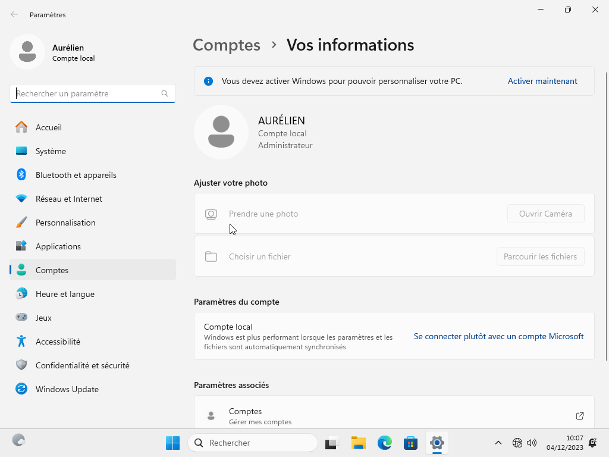Click the network globe icon in the system tray
609x457 pixels.
(x=517, y=443)
